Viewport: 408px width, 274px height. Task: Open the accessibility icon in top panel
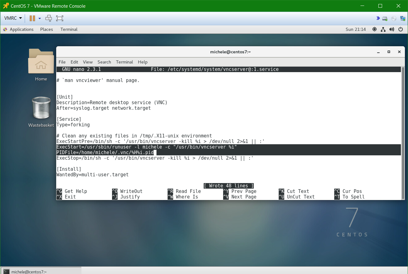[374, 29]
